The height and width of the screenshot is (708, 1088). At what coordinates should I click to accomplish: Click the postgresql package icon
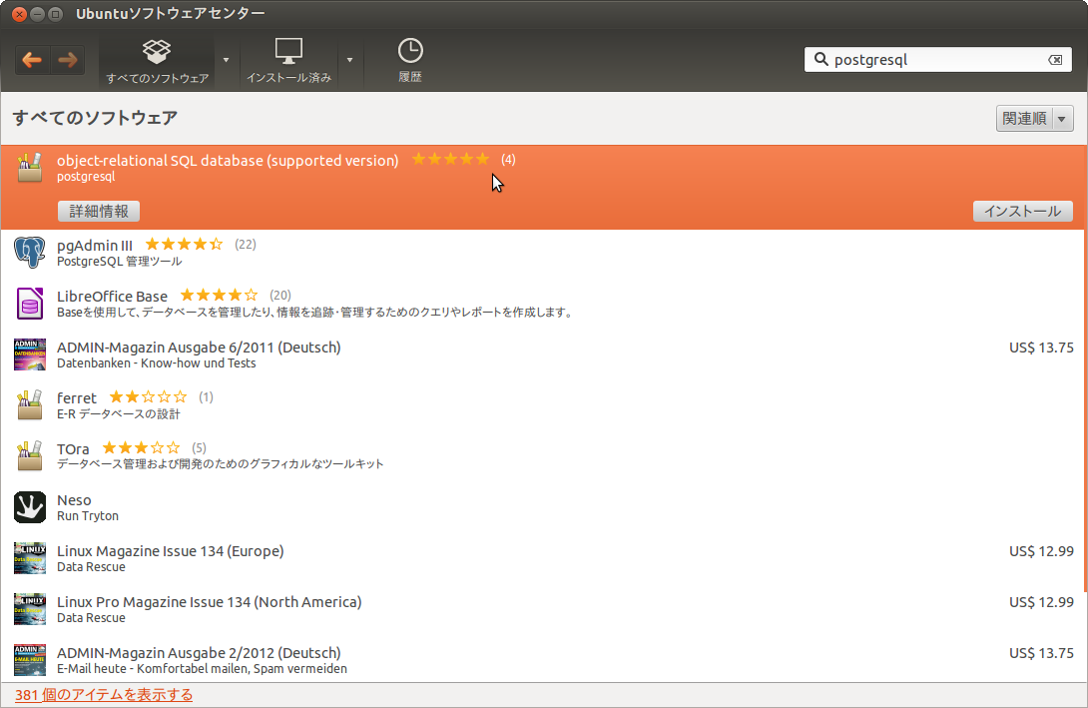point(30,168)
